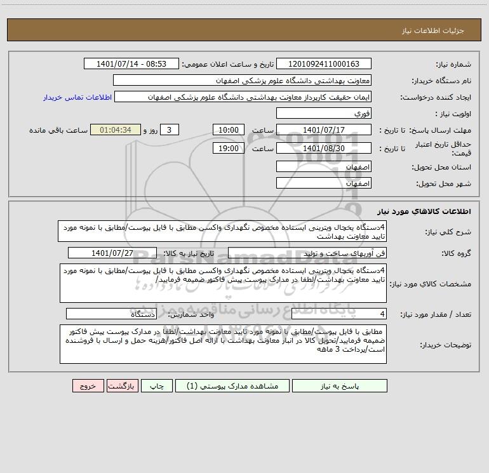
Task: Click the response deadline date 1401/07/17
Action: (324, 130)
